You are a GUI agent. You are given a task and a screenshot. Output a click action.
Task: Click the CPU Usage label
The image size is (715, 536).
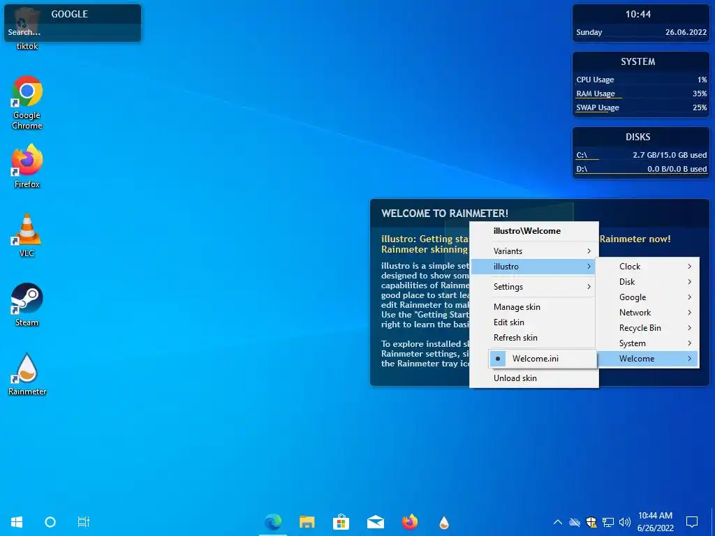coord(595,80)
